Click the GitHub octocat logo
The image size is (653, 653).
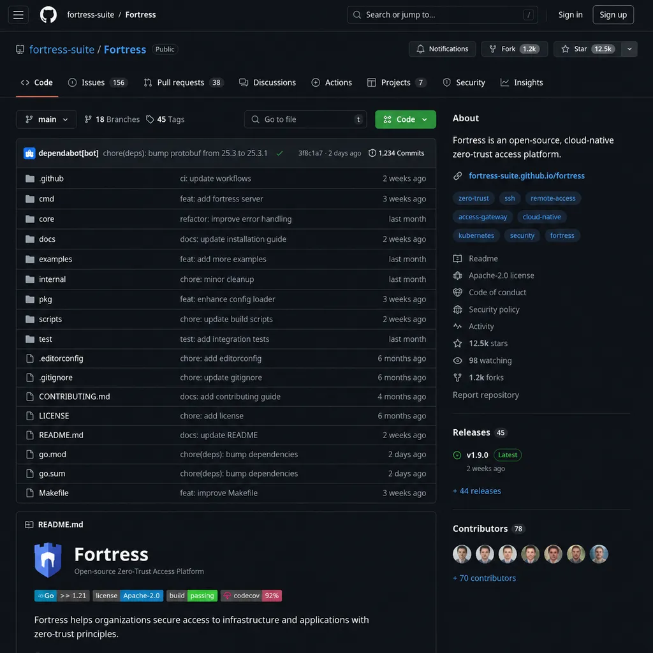click(x=48, y=15)
